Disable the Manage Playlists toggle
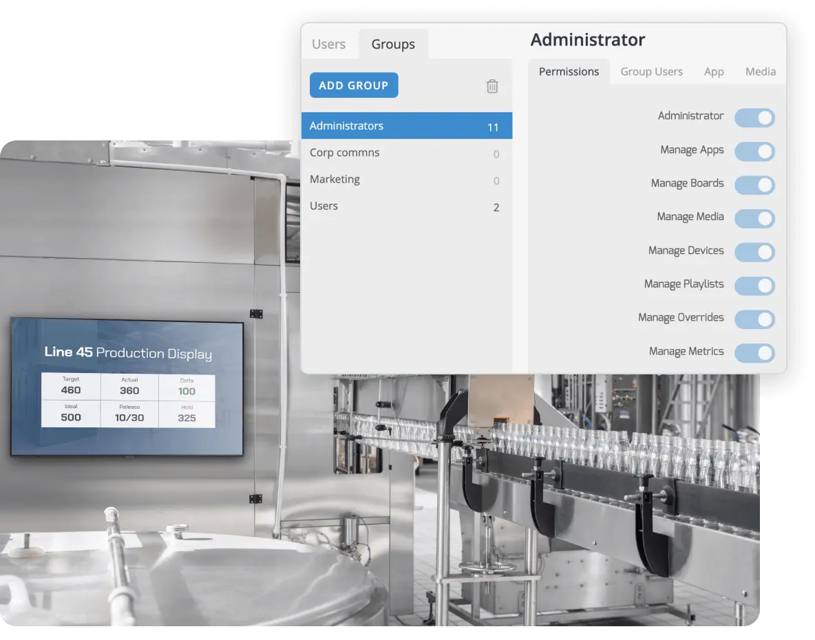The image size is (815, 640). 754,286
